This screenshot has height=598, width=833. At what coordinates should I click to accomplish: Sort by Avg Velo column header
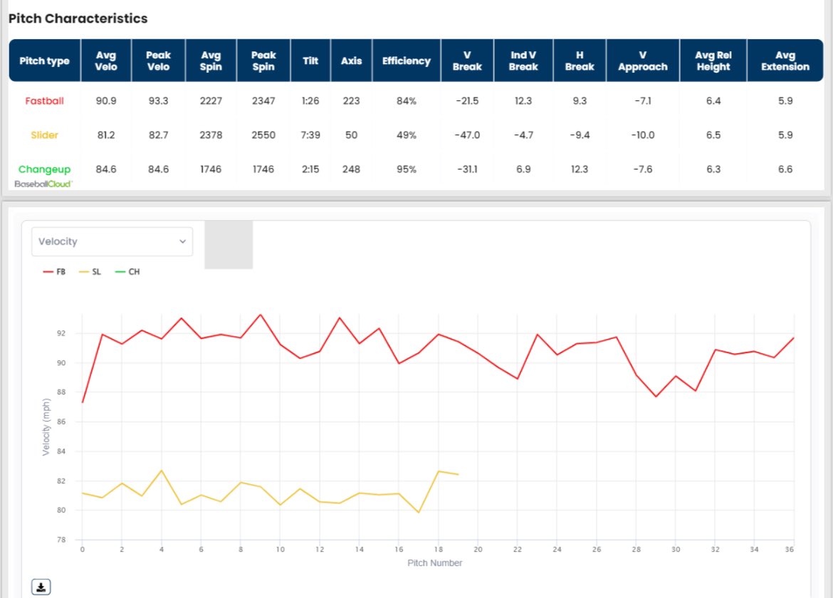point(105,61)
